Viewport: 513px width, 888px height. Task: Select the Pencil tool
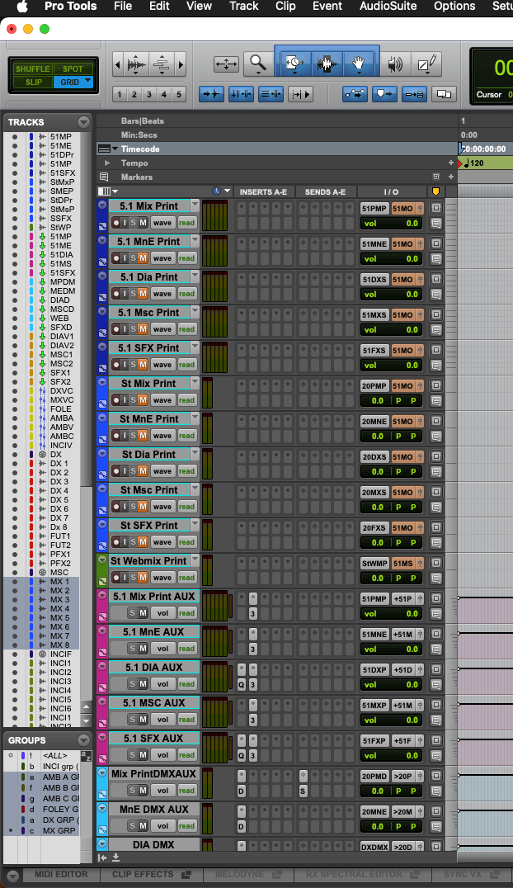point(426,64)
